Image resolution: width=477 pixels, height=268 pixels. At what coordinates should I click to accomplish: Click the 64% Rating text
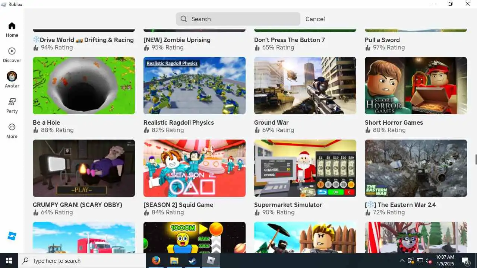pyautogui.click(x=57, y=212)
